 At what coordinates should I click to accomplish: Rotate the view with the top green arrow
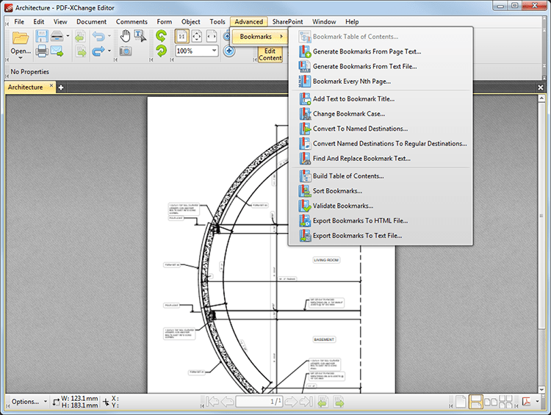coord(161,36)
